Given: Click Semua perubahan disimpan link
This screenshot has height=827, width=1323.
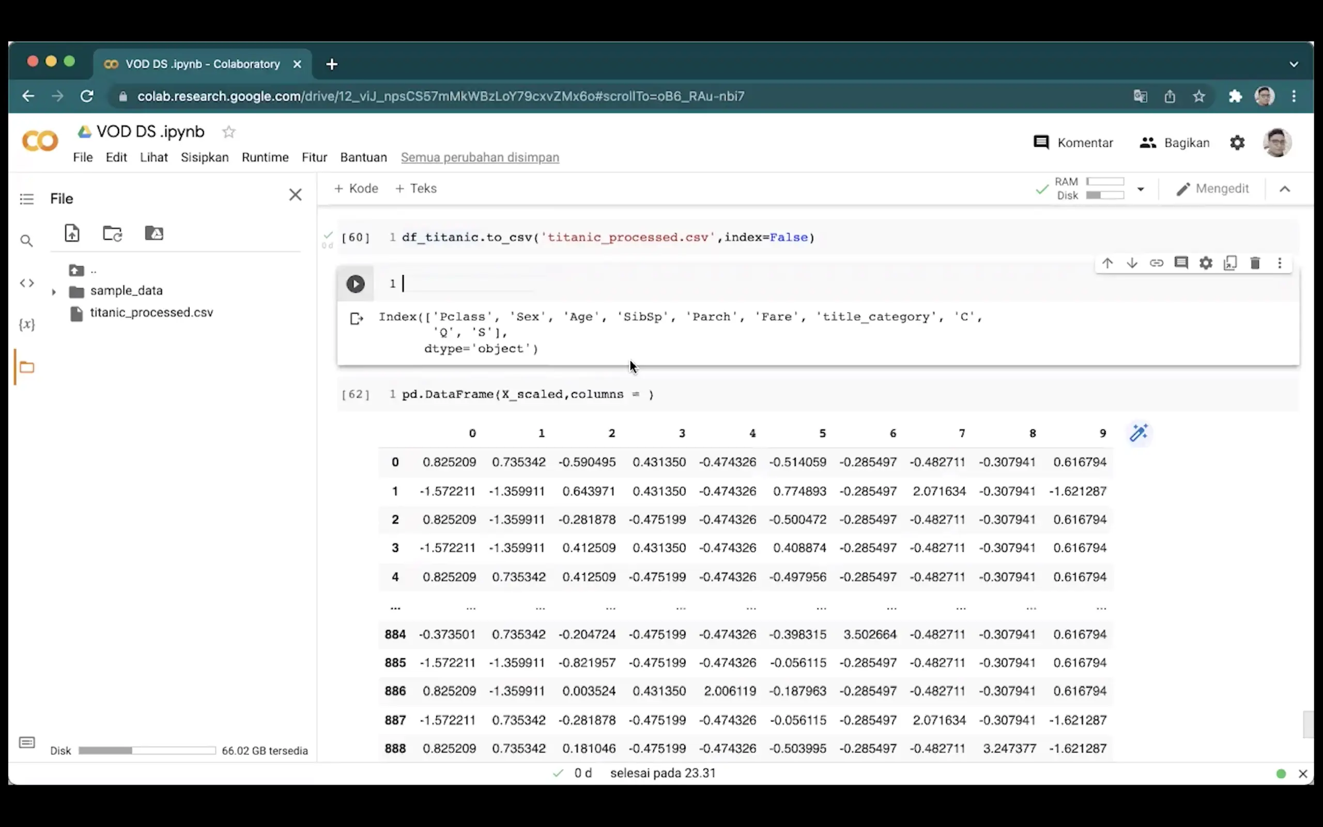Looking at the screenshot, I should point(480,158).
